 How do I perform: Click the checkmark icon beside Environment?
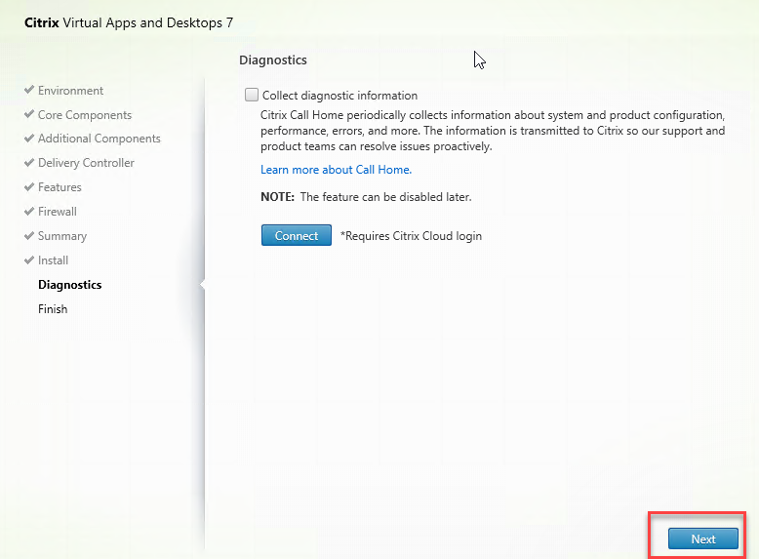coord(29,90)
